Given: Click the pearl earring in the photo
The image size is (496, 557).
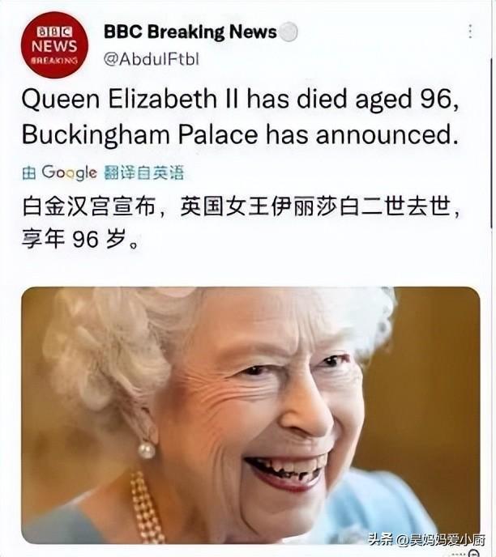Looking at the screenshot, I should coord(147,450).
